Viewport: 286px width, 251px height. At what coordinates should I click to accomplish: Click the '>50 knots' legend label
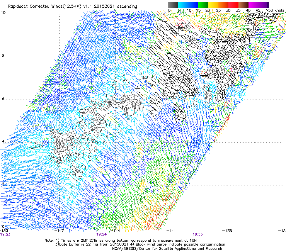click(275, 10)
